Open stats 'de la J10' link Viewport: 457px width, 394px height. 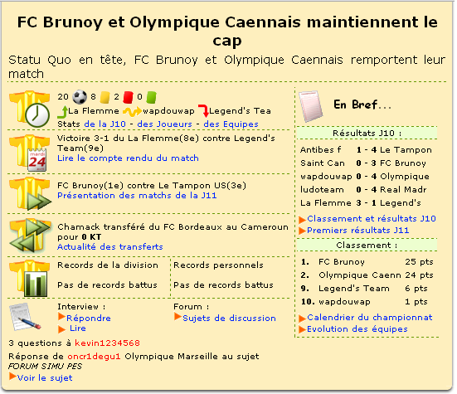[105, 124]
